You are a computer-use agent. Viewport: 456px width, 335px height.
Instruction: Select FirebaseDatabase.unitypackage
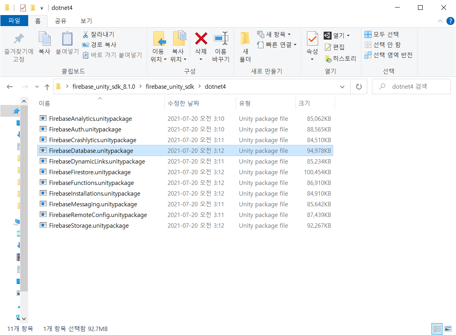click(185, 150)
